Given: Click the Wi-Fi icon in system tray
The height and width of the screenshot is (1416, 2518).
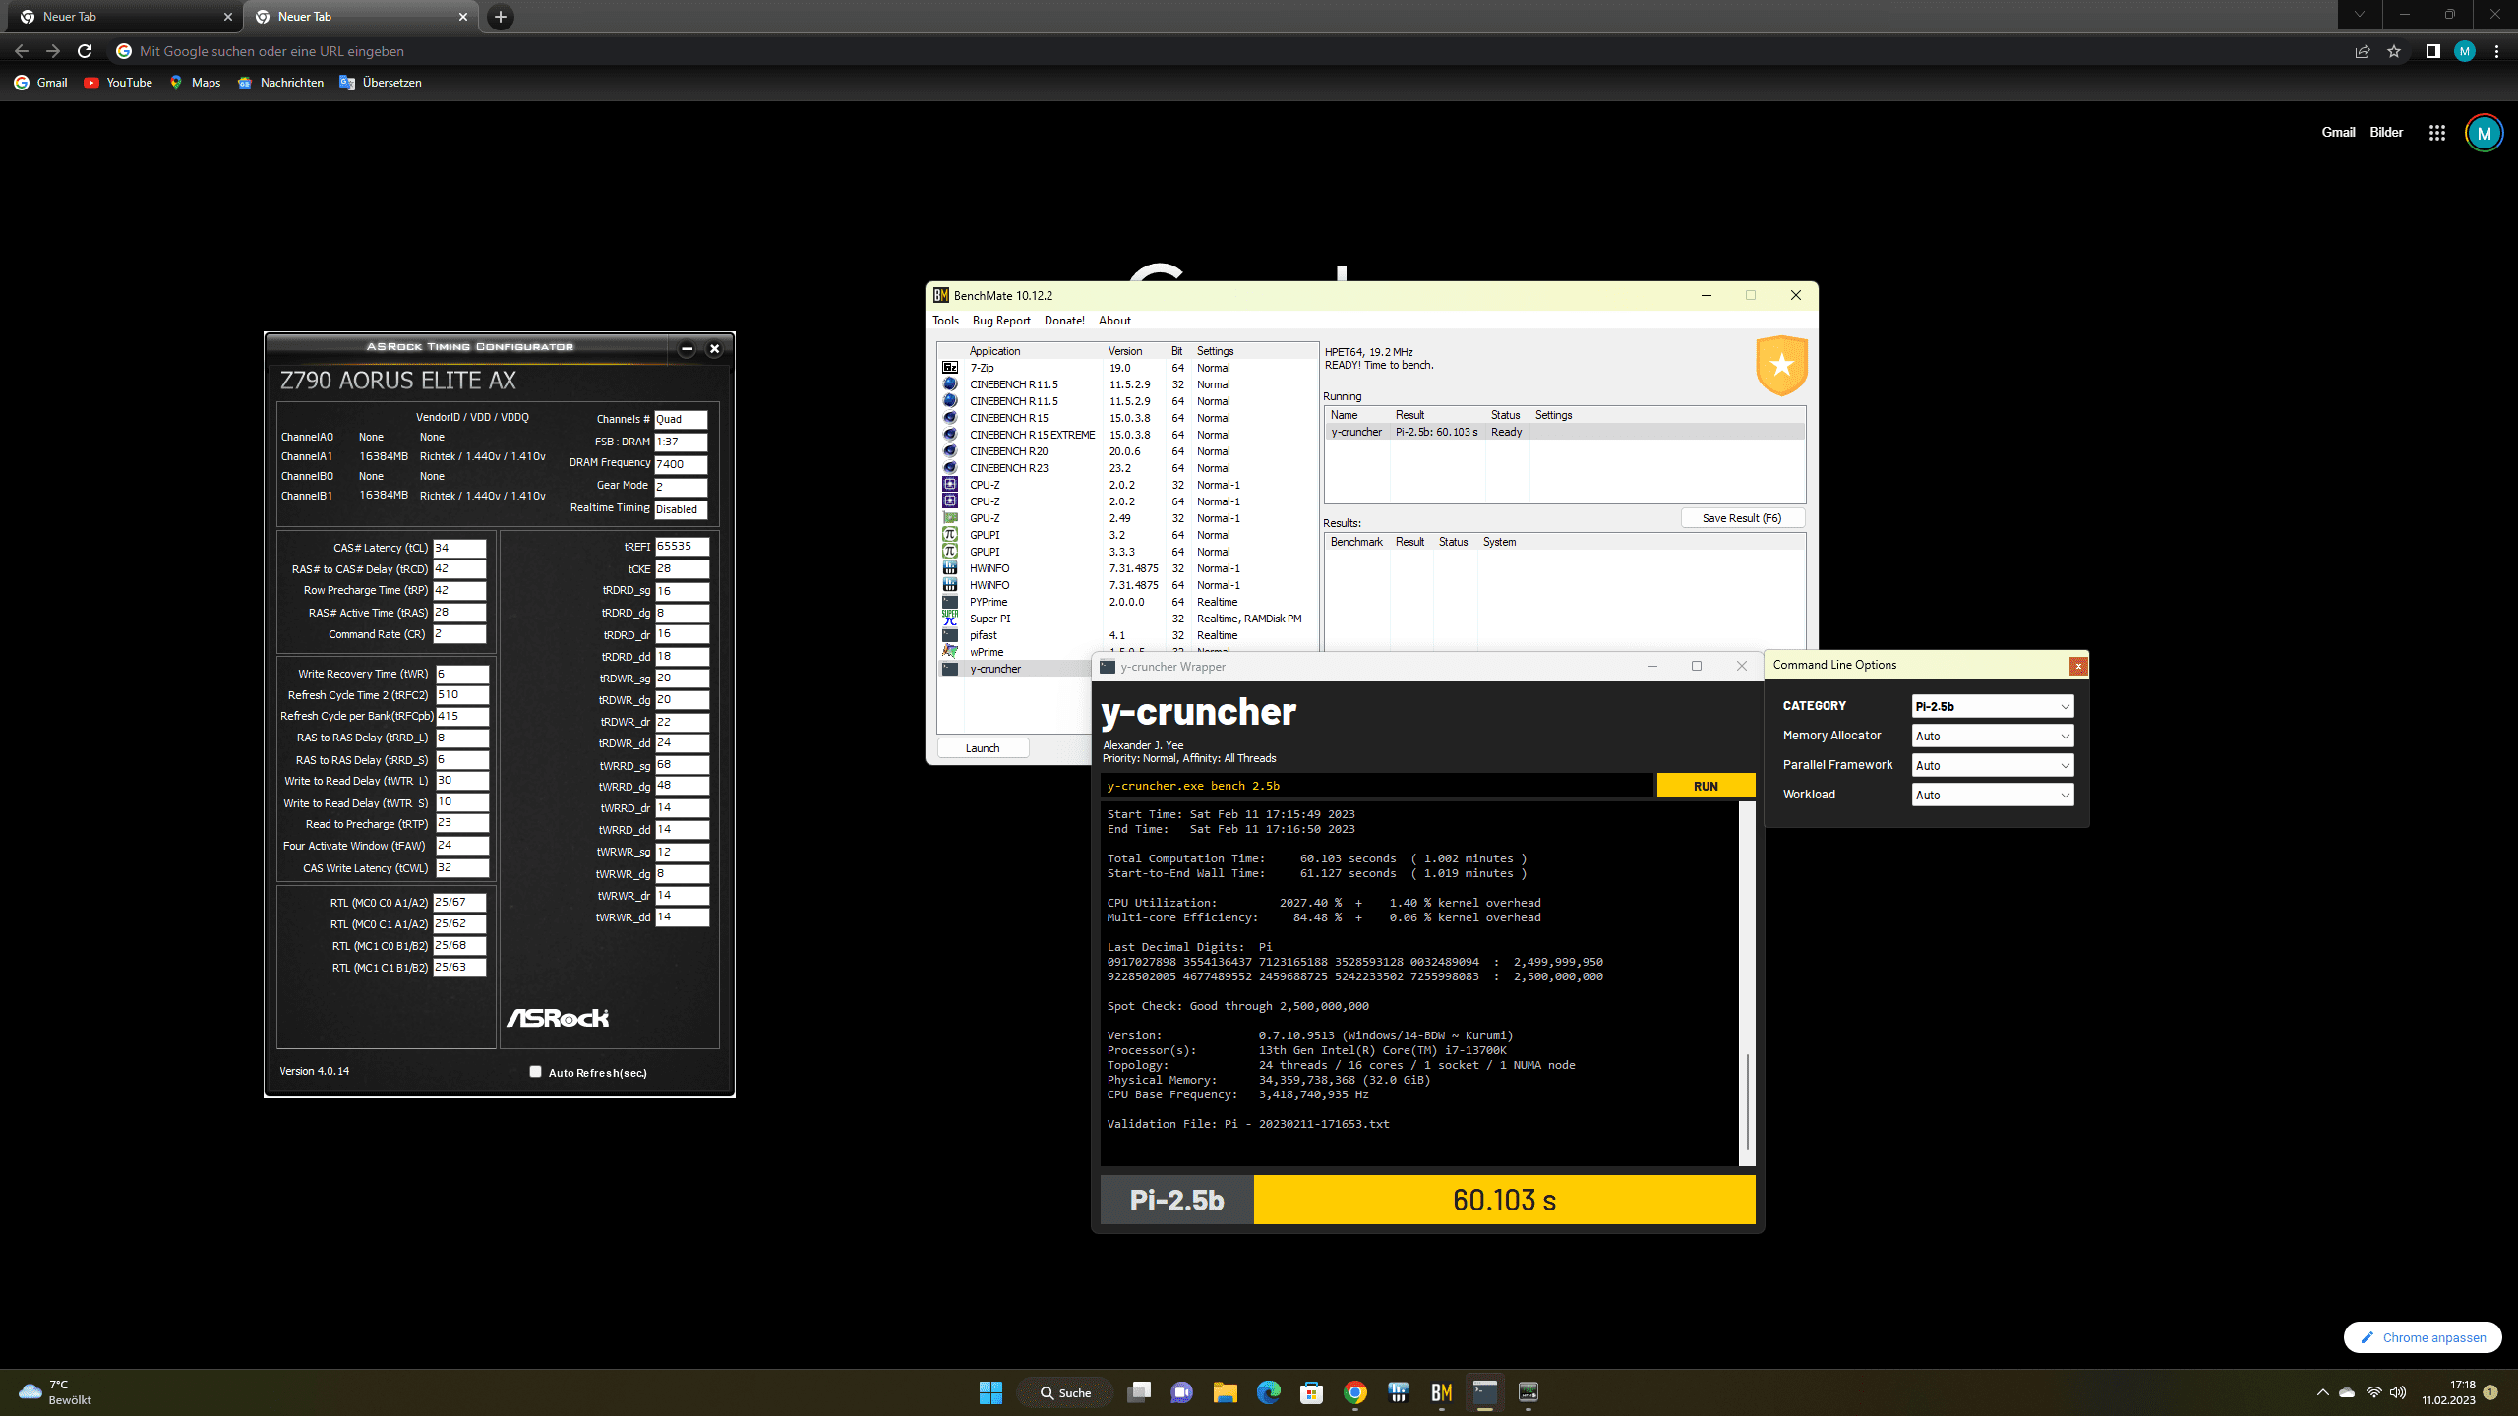Looking at the screenshot, I should [2373, 1392].
